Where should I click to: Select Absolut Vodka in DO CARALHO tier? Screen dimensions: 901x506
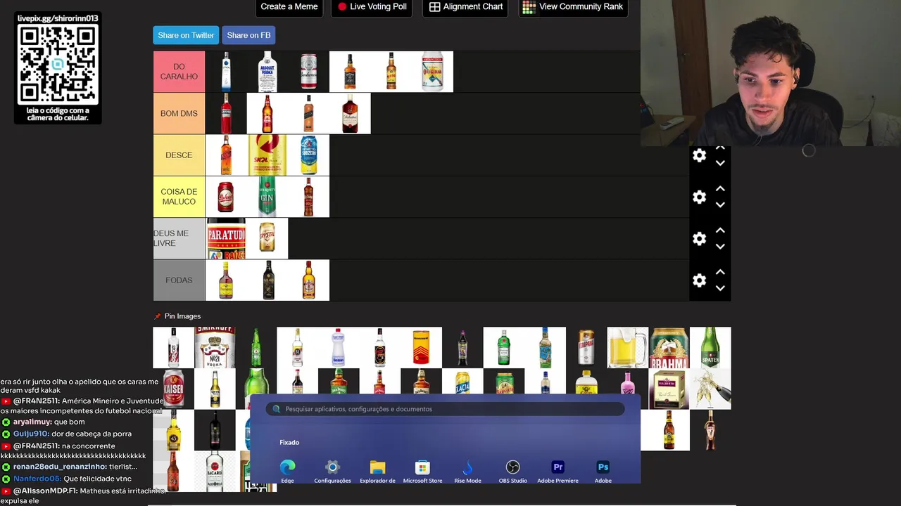[267, 72]
